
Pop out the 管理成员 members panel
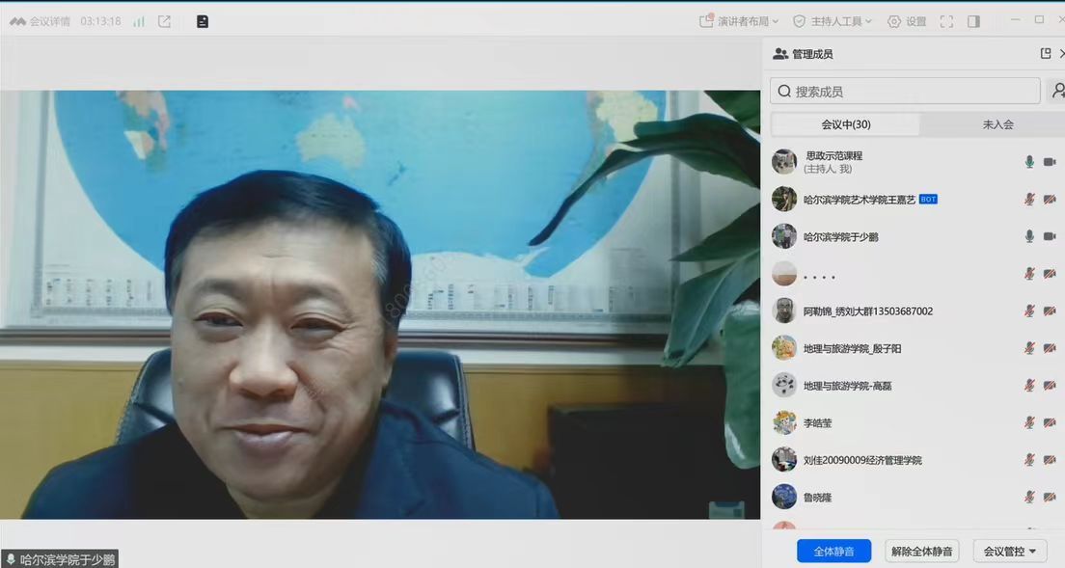1046,54
